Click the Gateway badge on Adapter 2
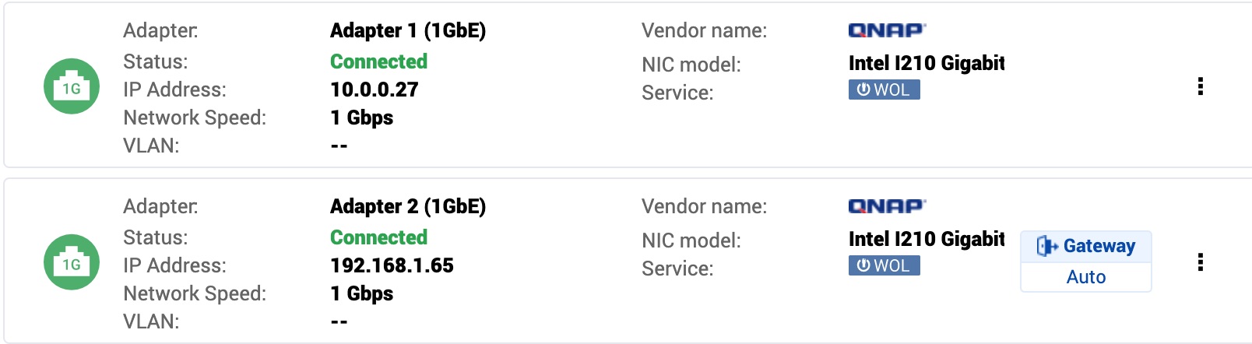The image size is (1252, 344). tap(1085, 246)
